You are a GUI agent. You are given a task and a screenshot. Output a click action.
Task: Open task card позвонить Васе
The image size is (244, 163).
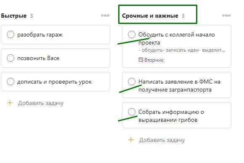point(56,58)
